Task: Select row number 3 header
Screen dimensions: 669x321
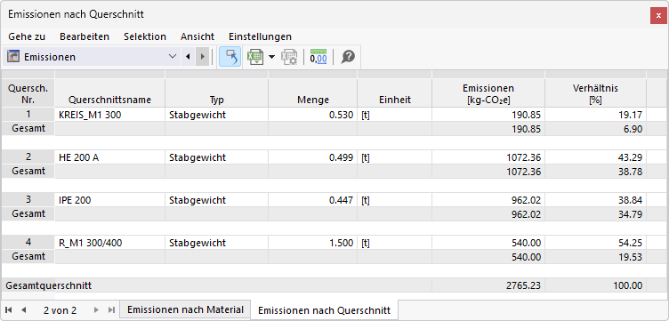Action: click(x=28, y=199)
